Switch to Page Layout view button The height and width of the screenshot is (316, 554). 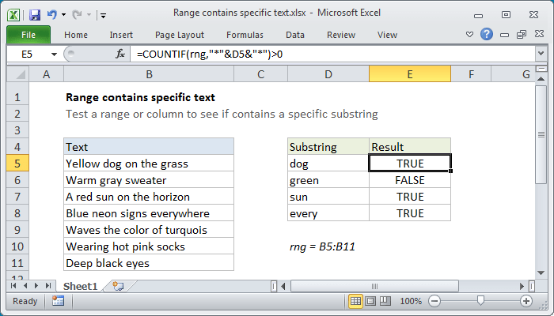[370, 301]
